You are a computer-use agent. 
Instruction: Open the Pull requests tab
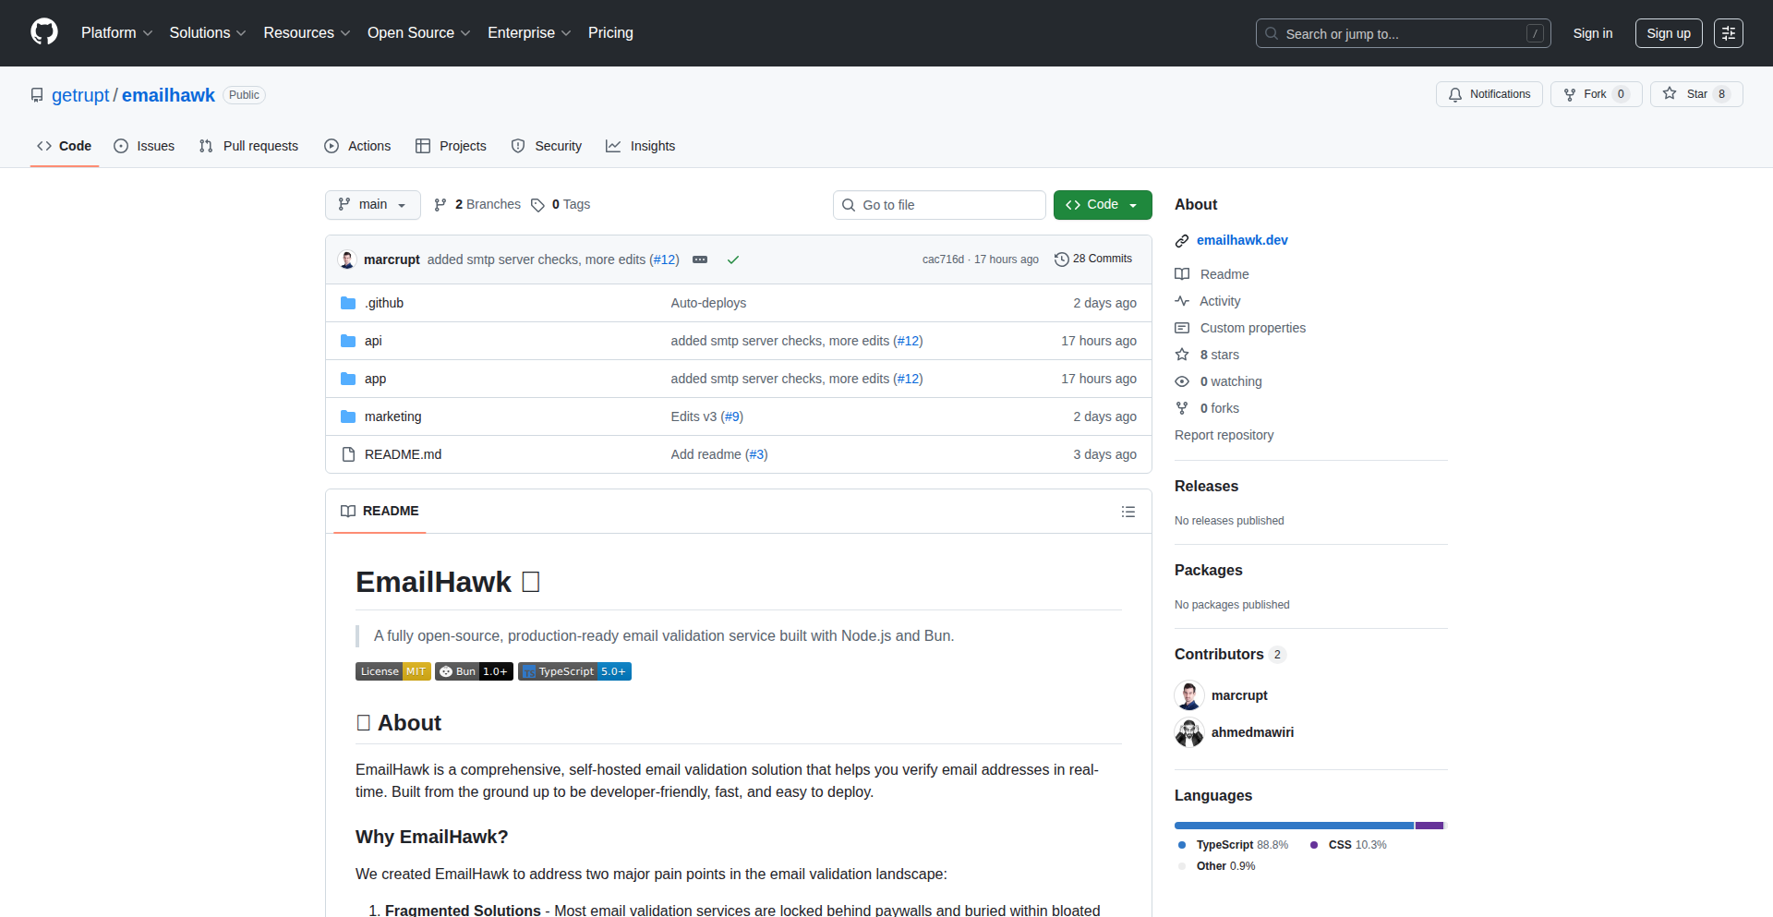point(248,146)
